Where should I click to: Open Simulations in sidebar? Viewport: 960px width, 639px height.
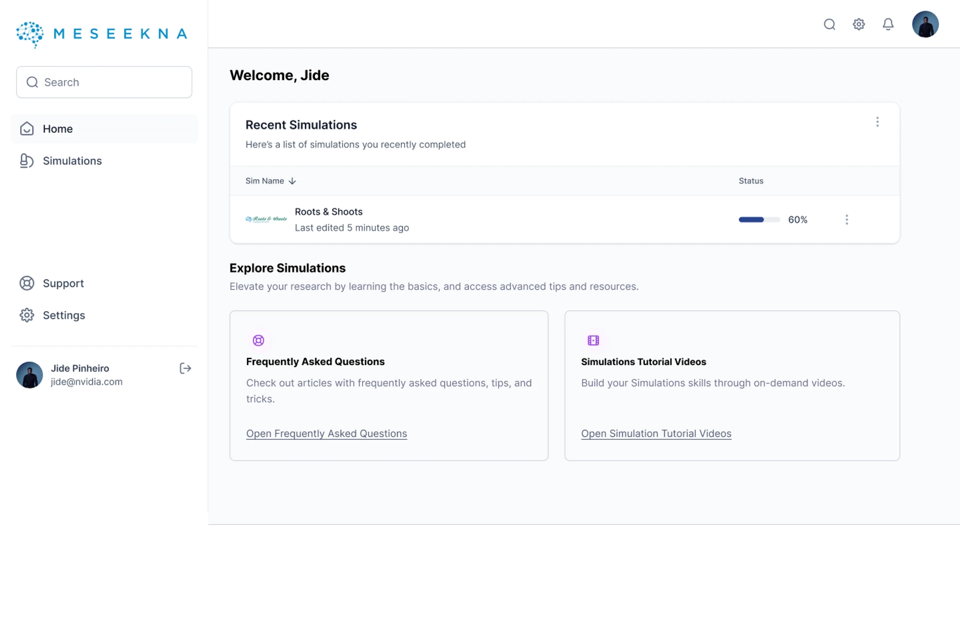72,161
